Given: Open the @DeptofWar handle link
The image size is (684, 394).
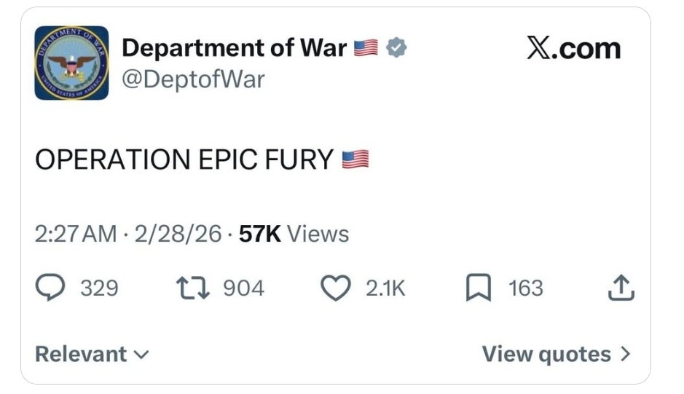Looking at the screenshot, I should pyautogui.click(x=193, y=79).
